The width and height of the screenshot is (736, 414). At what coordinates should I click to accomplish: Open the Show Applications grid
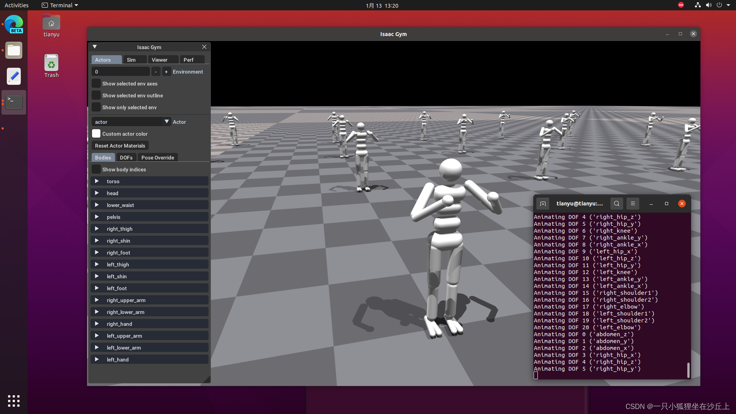14,401
